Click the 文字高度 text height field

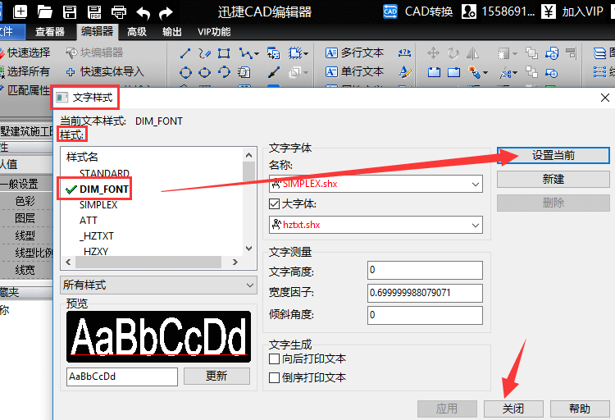click(x=425, y=270)
